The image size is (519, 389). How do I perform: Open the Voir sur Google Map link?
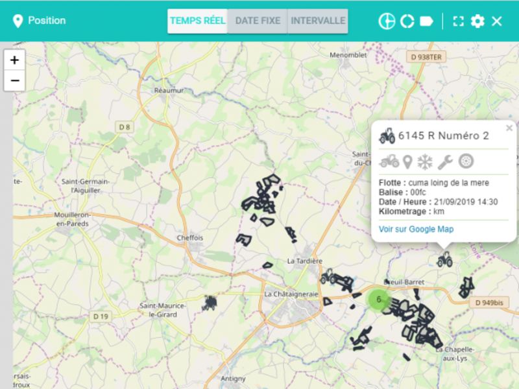pos(416,230)
